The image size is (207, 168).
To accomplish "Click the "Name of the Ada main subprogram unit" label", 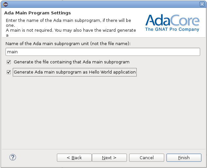I will point(68,43).
